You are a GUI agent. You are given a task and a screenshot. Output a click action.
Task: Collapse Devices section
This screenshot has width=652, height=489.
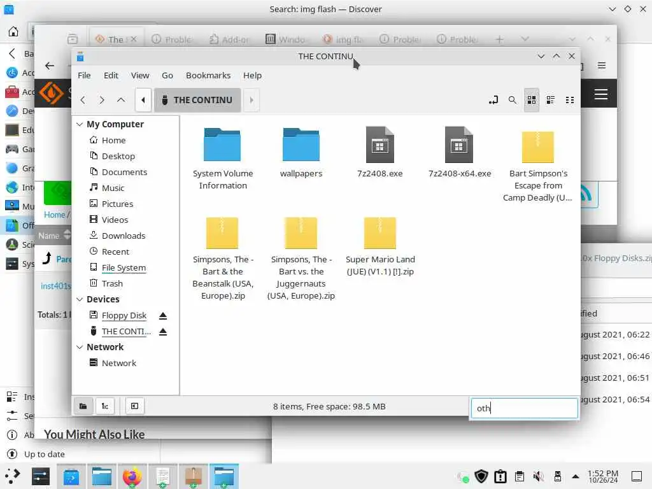[80, 299]
